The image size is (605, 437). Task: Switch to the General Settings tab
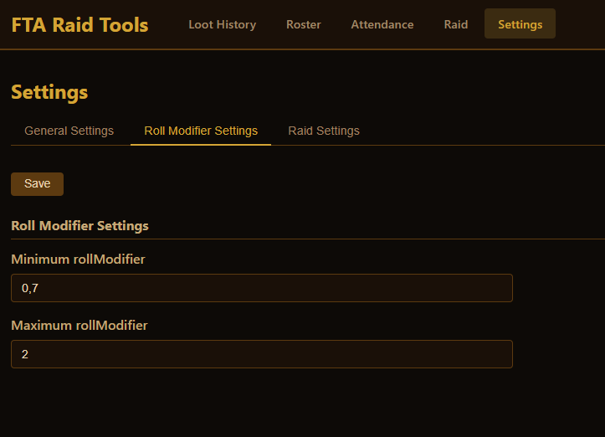pyautogui.click(x=69, y=131)
